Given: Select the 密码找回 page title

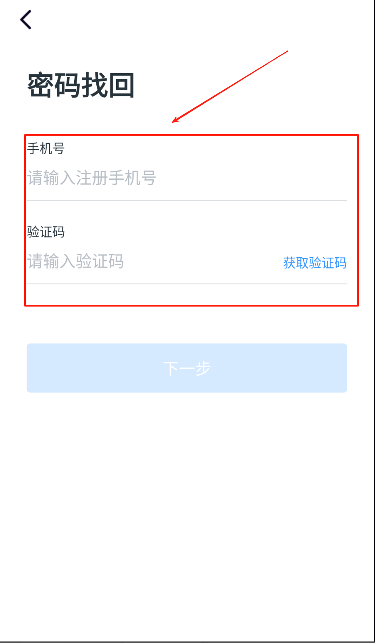Looking at the screenshot, I should (x=81, y=85).
